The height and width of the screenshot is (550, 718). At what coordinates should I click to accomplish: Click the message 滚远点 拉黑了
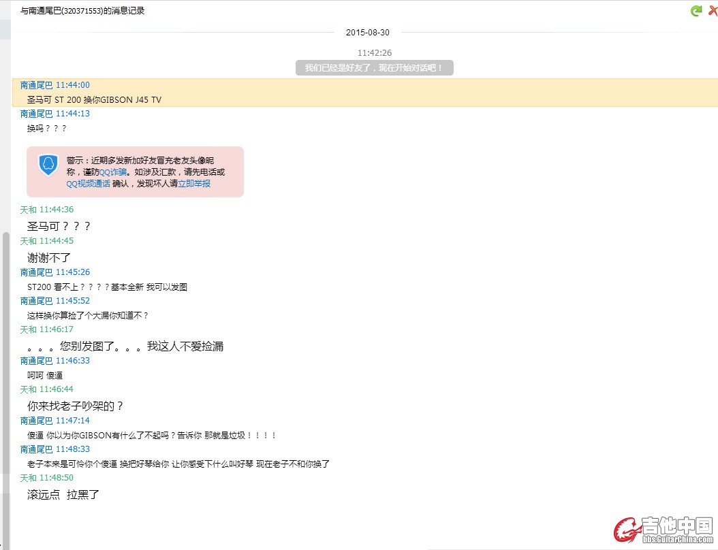pos(63,495)
